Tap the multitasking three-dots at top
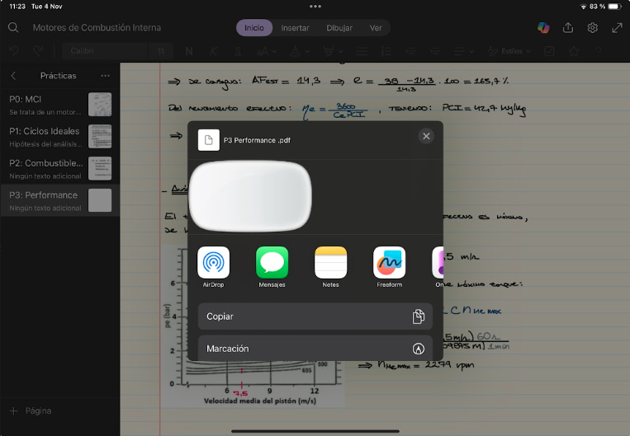Image resolution: width=630 pixels, height=436 pixels. pyautogui.click(x=315, y=7)
